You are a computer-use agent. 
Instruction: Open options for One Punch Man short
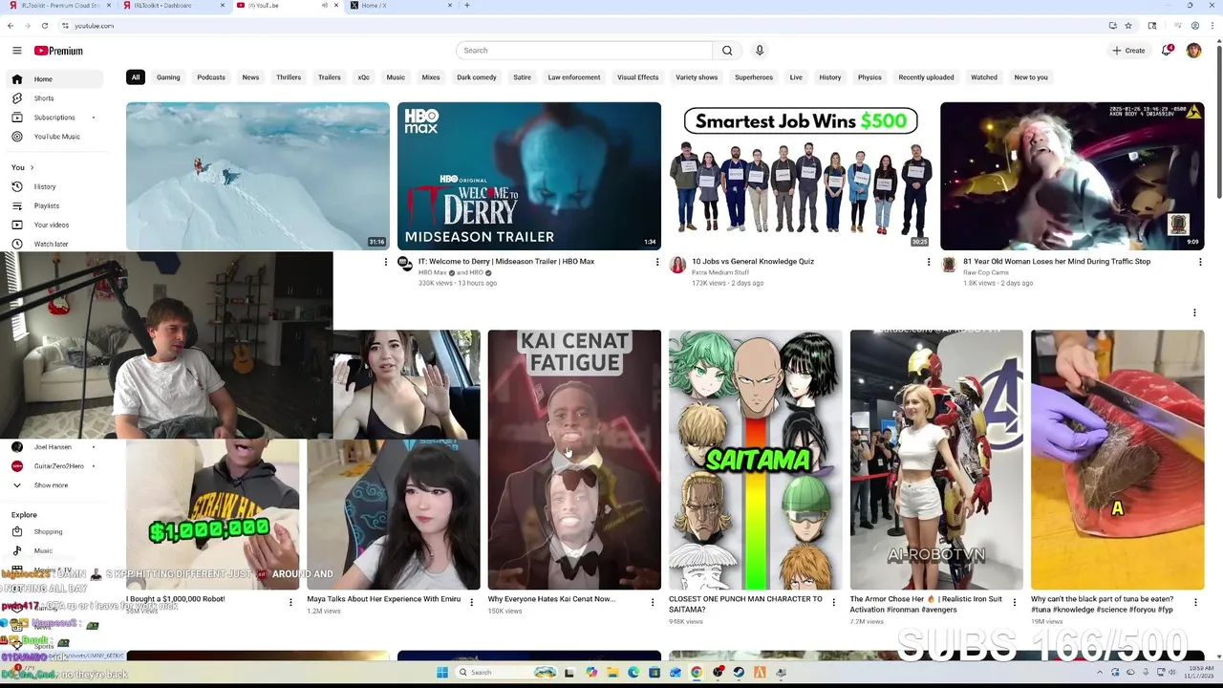coord(834,603)
